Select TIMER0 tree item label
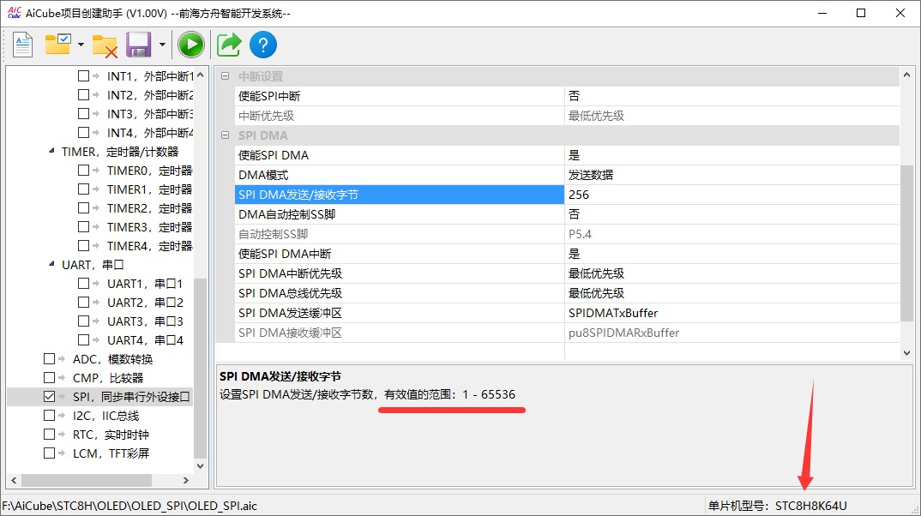Viewport: 921px width, 516px height. click(149, 171)
